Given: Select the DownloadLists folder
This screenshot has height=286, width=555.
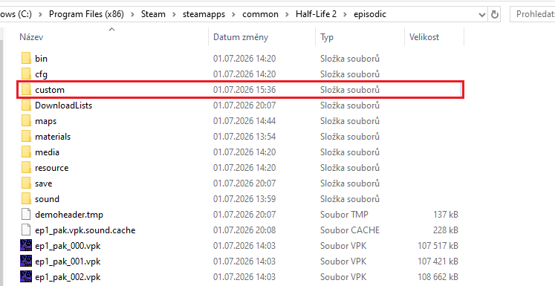Looking at the screenshot, I should (63, 105).
